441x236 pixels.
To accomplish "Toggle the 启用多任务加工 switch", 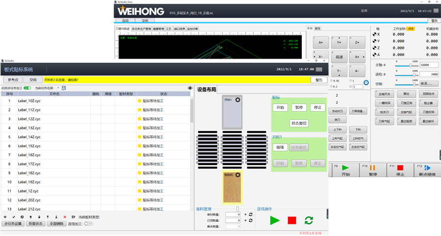I will (x=27, y=88).
